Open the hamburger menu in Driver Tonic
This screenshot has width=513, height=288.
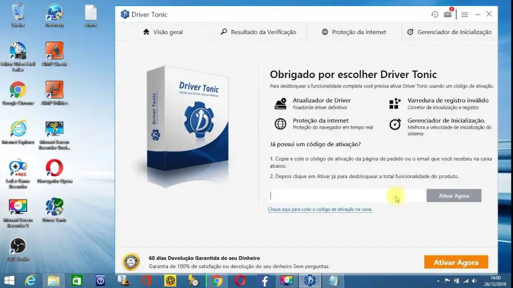coord(464,14)
